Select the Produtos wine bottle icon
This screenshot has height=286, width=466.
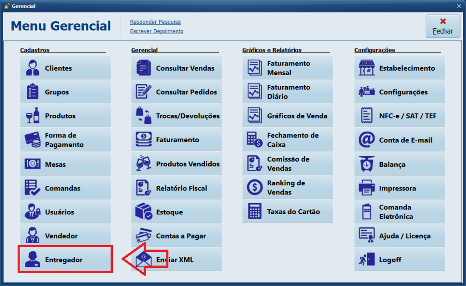pos(33,116)
